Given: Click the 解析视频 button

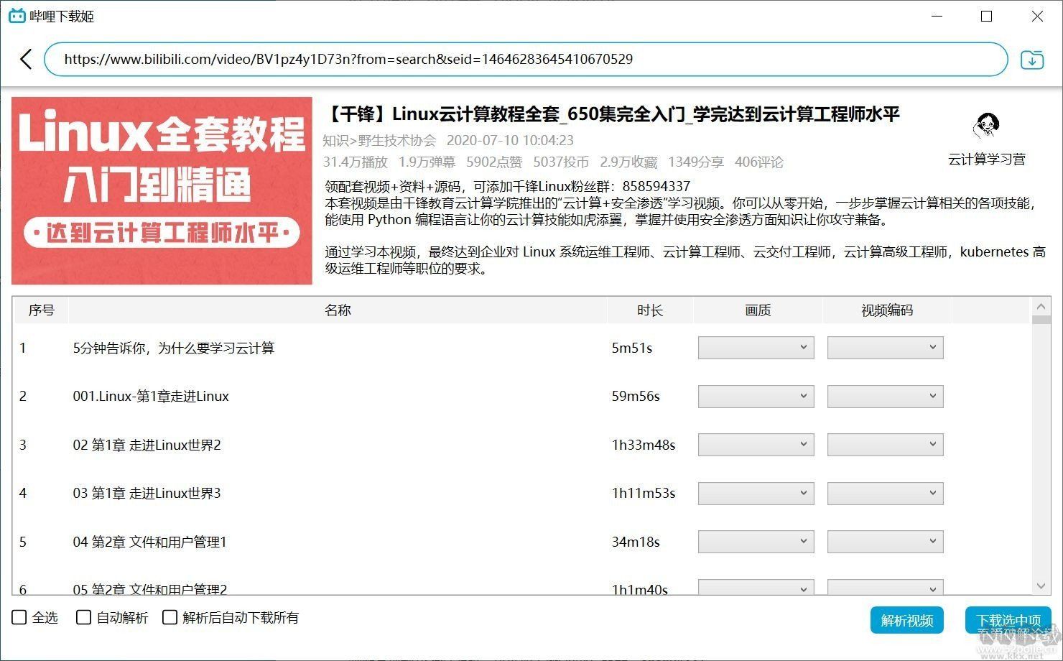Looking at the screenshot, I should coord(906,619).
